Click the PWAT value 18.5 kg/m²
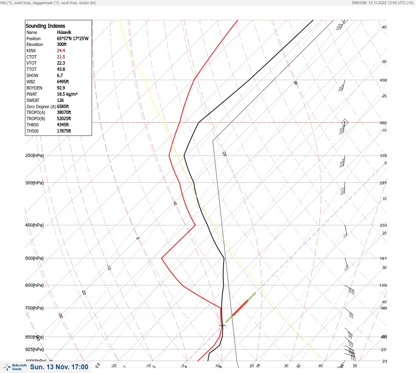416x373 pixels. point(67,94)
